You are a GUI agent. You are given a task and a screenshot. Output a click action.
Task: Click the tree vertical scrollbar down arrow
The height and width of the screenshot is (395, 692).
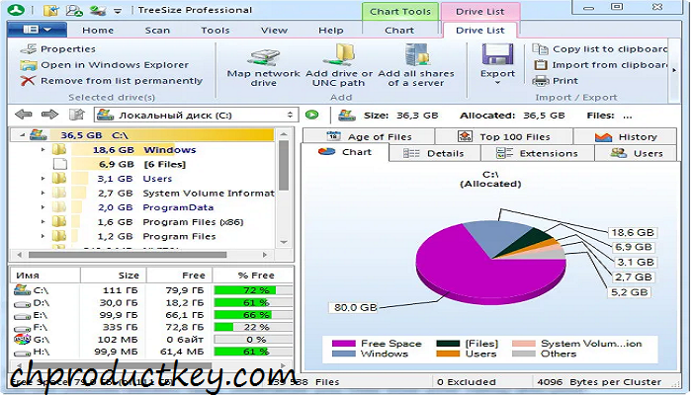[x=284, y=242]
